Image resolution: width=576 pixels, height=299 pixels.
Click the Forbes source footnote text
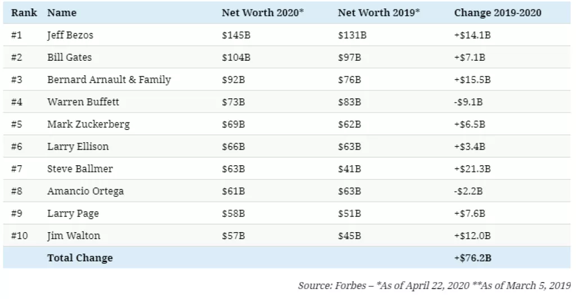[434, 286]
